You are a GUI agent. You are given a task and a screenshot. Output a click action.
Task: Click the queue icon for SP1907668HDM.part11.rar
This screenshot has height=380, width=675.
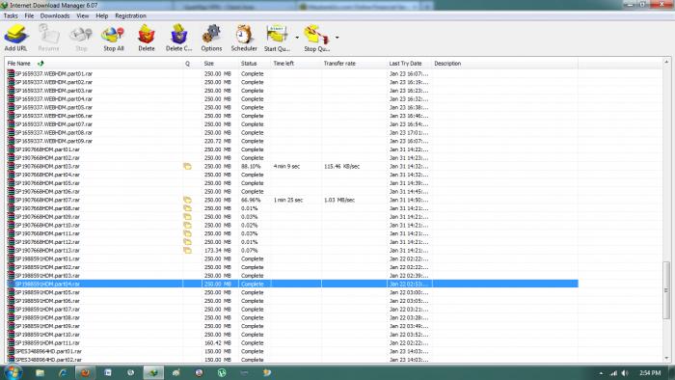[x=187, y=233]
